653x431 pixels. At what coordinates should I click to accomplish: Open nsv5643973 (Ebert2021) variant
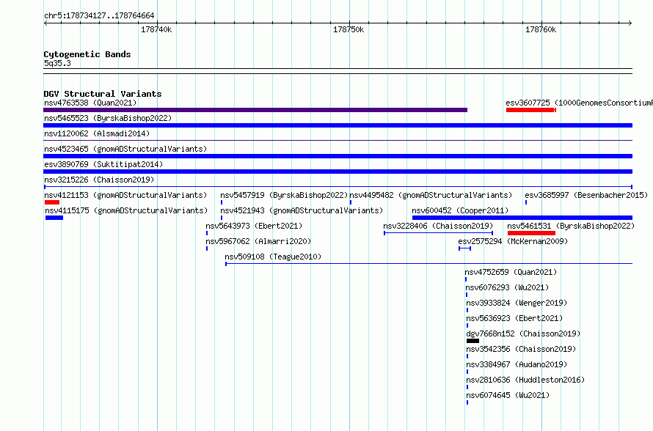coord(254,226)
